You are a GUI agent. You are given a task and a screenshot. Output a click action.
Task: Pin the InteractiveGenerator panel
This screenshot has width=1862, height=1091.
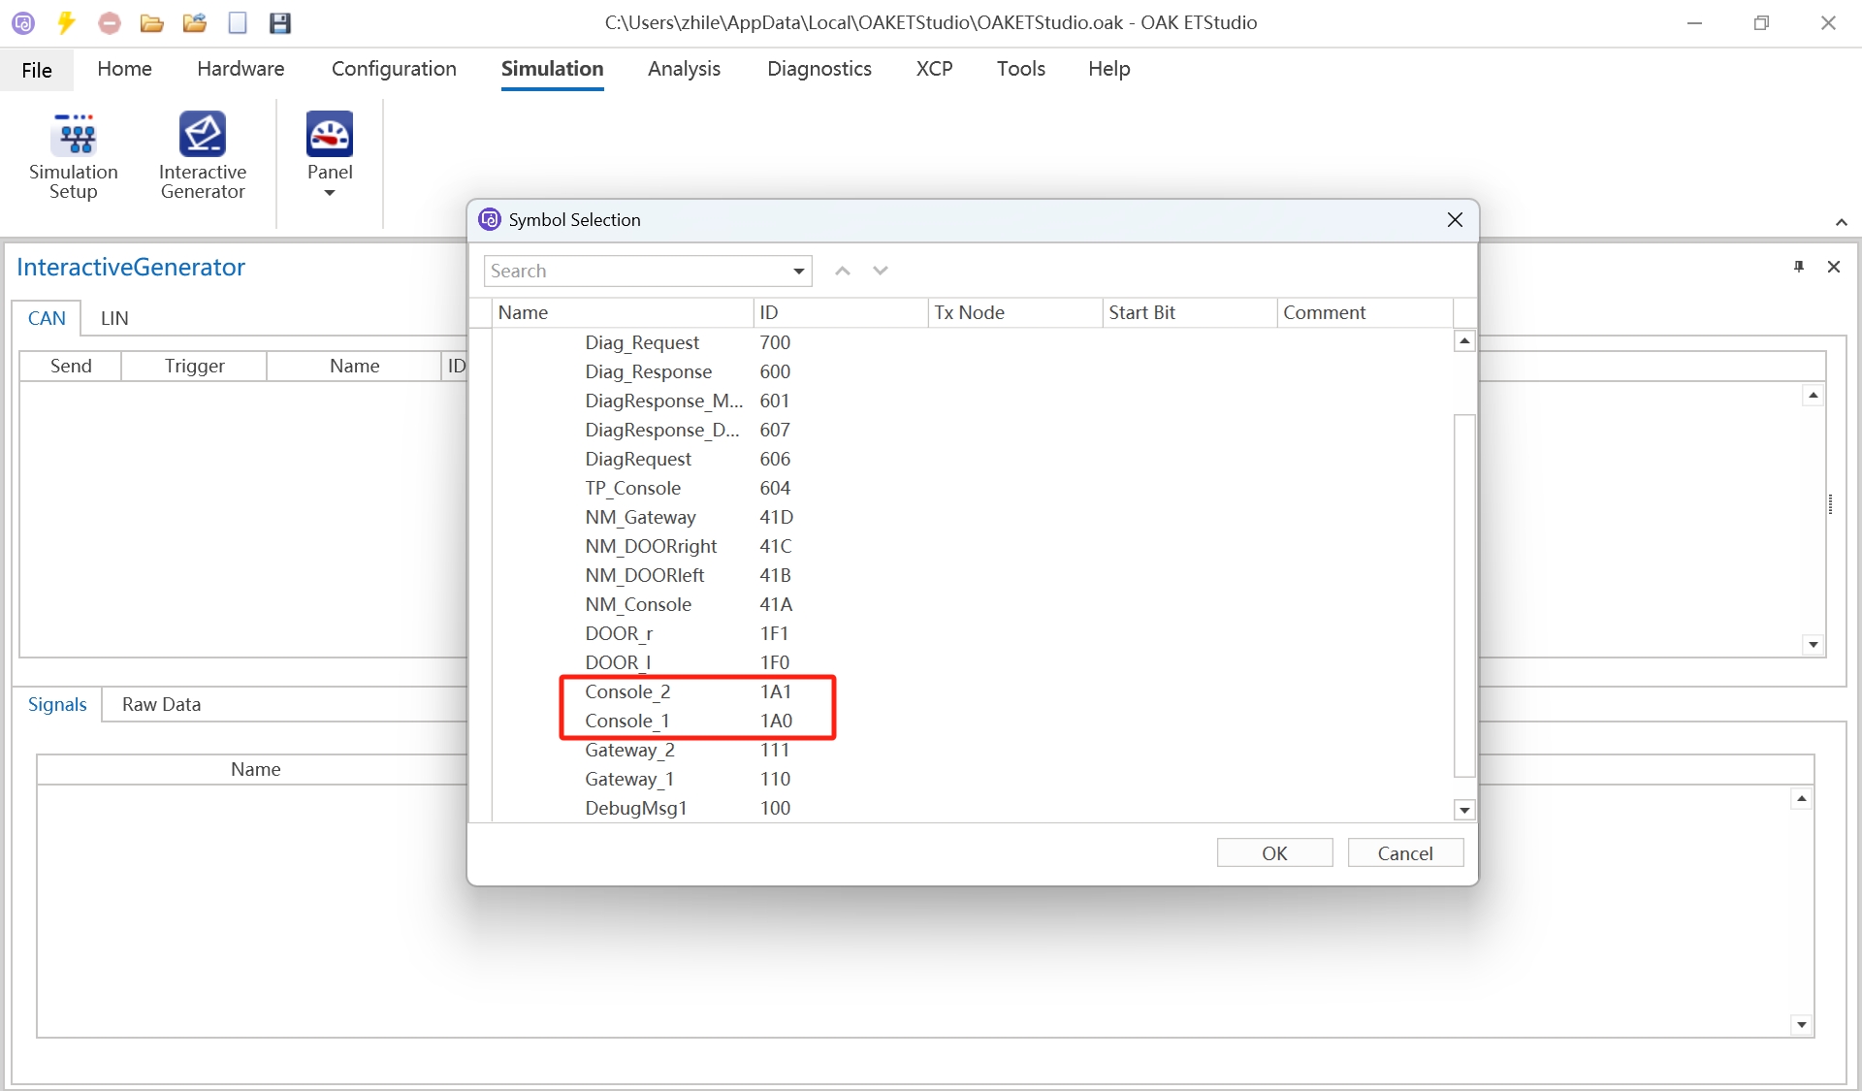point(1799,267)
